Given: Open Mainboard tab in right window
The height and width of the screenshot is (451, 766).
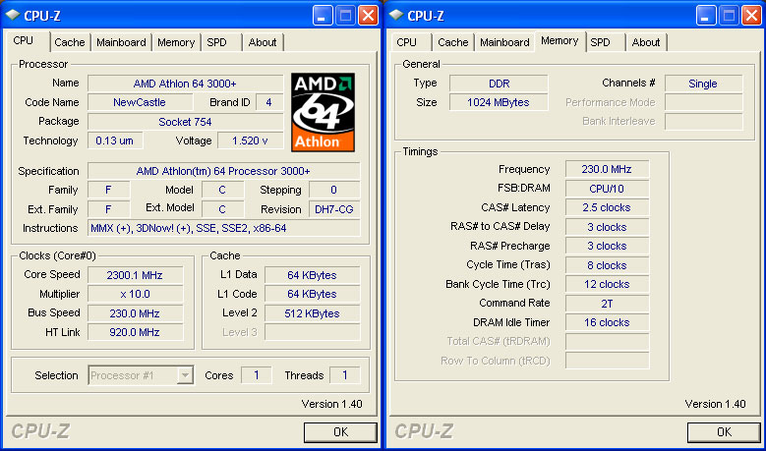Looking at the screenshot, I should click(504, 42).
